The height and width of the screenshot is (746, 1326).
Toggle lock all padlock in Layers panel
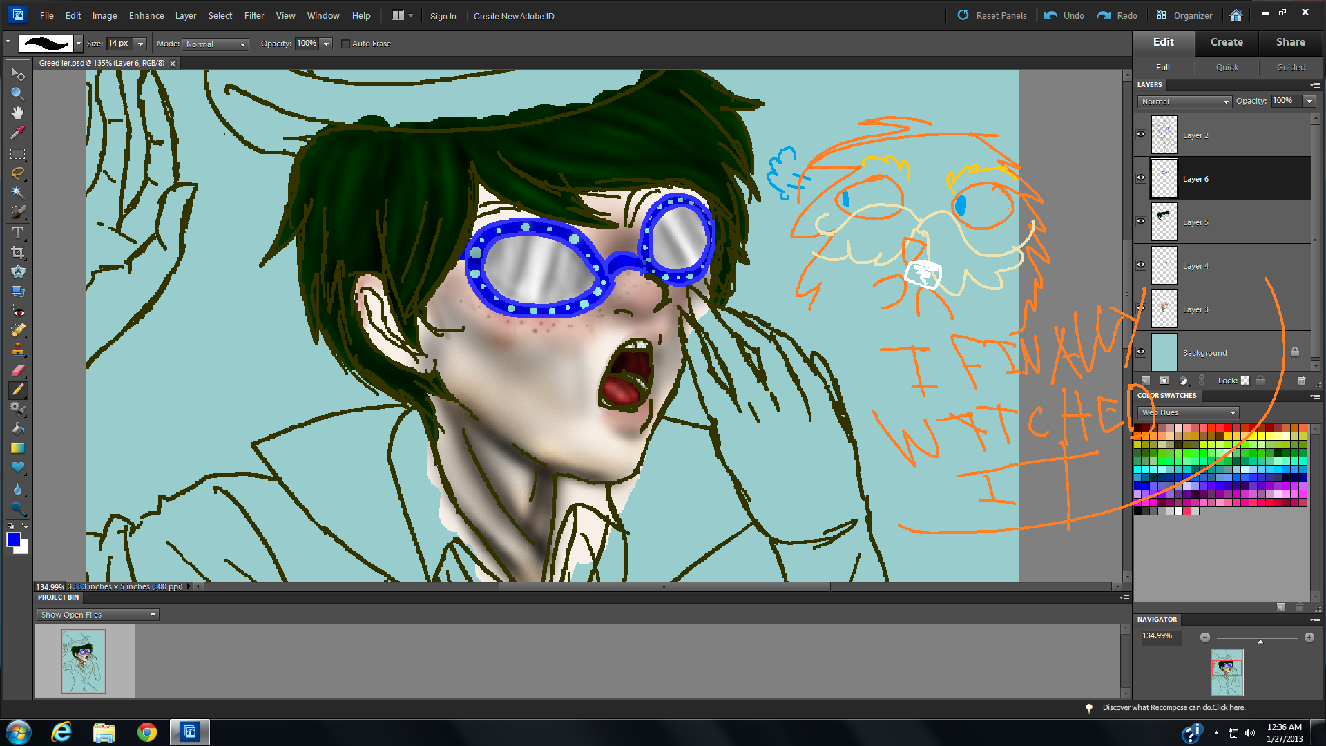1260,381
